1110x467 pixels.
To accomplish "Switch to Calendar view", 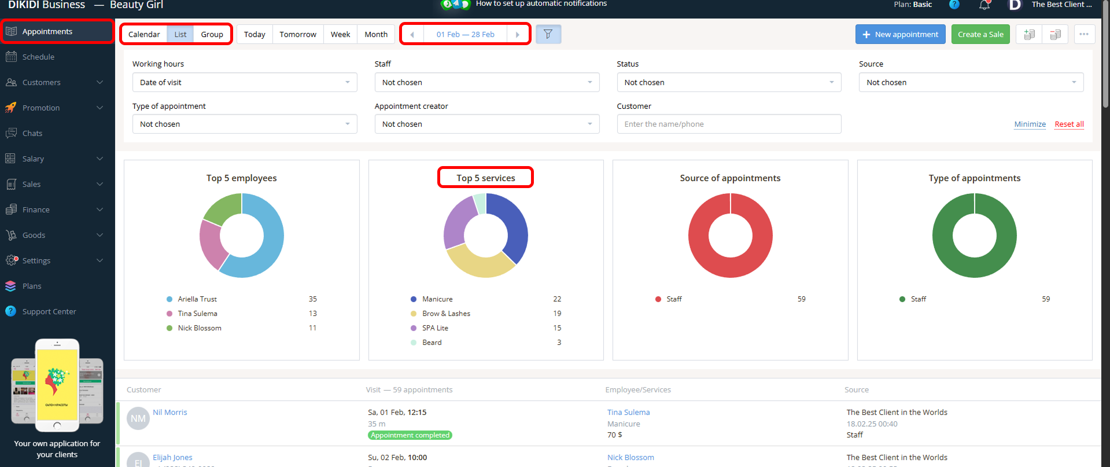I will pos(144,34).
